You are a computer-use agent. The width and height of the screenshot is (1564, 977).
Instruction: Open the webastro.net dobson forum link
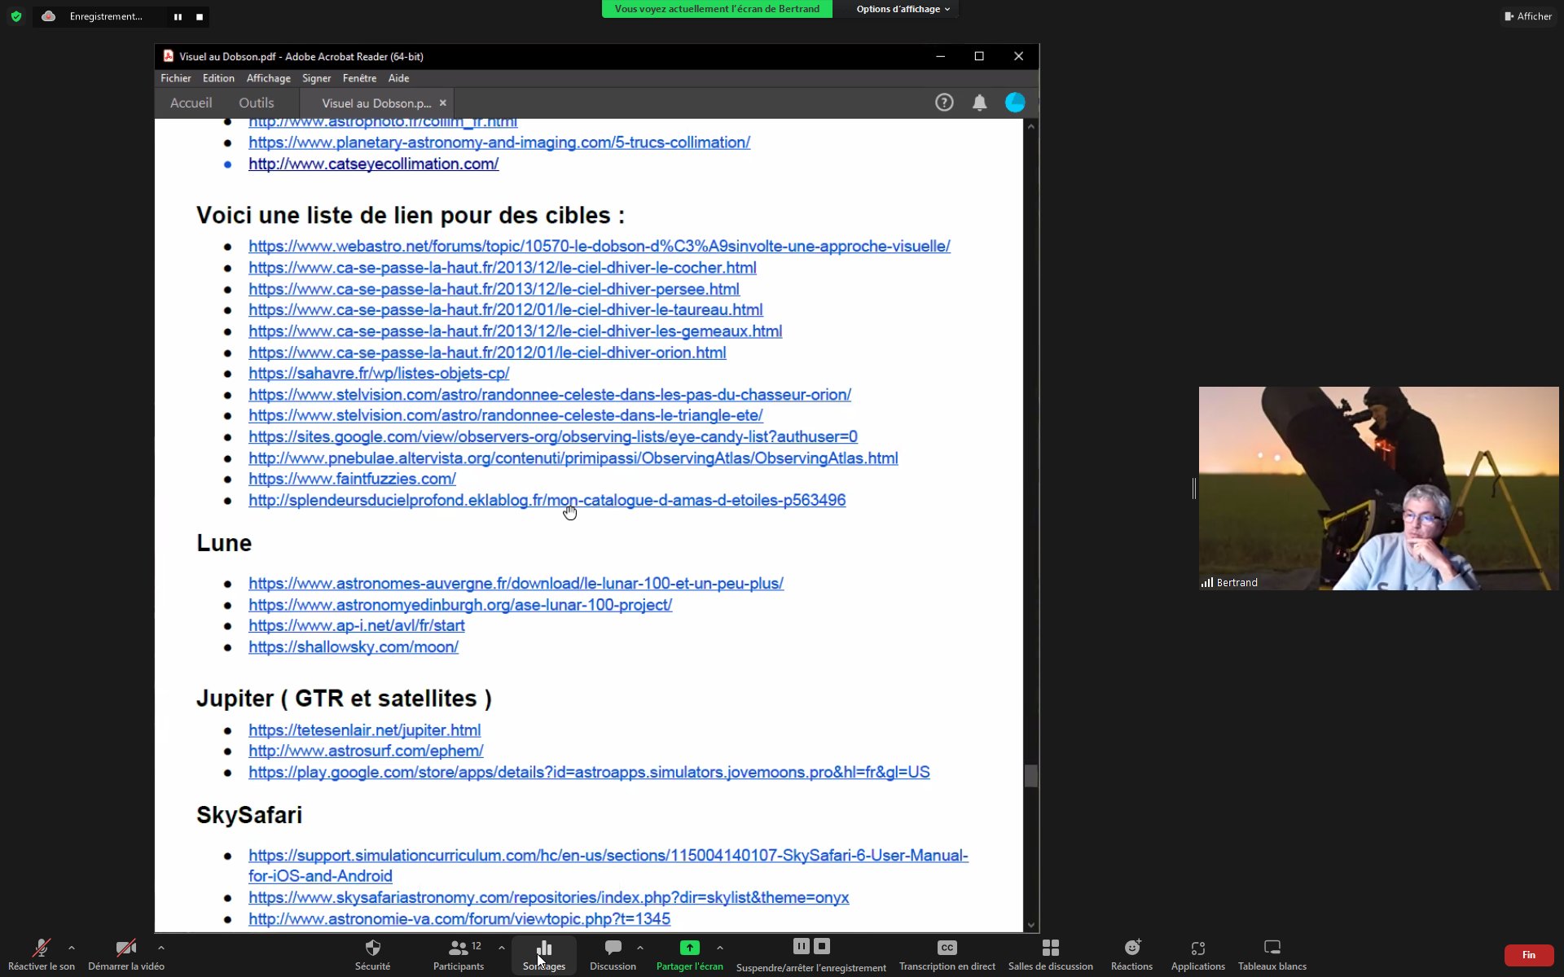click(x=600, y=246)
